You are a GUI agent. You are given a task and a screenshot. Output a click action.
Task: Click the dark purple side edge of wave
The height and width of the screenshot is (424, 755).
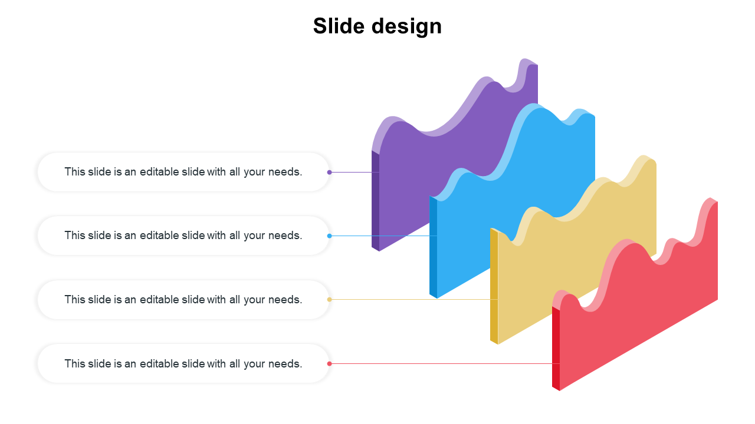coord(375,200)
